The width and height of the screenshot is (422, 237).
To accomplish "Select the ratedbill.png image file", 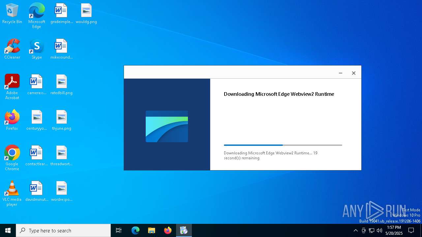I will point(62,85).
